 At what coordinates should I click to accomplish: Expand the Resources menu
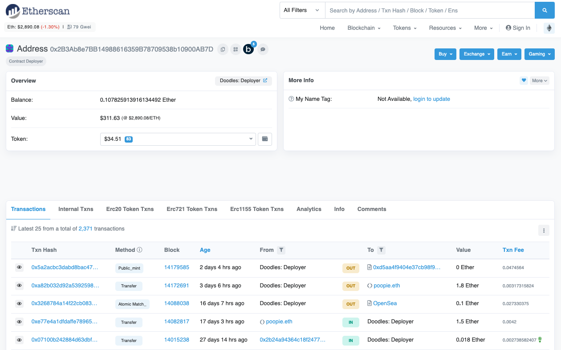tap(445, 28)
